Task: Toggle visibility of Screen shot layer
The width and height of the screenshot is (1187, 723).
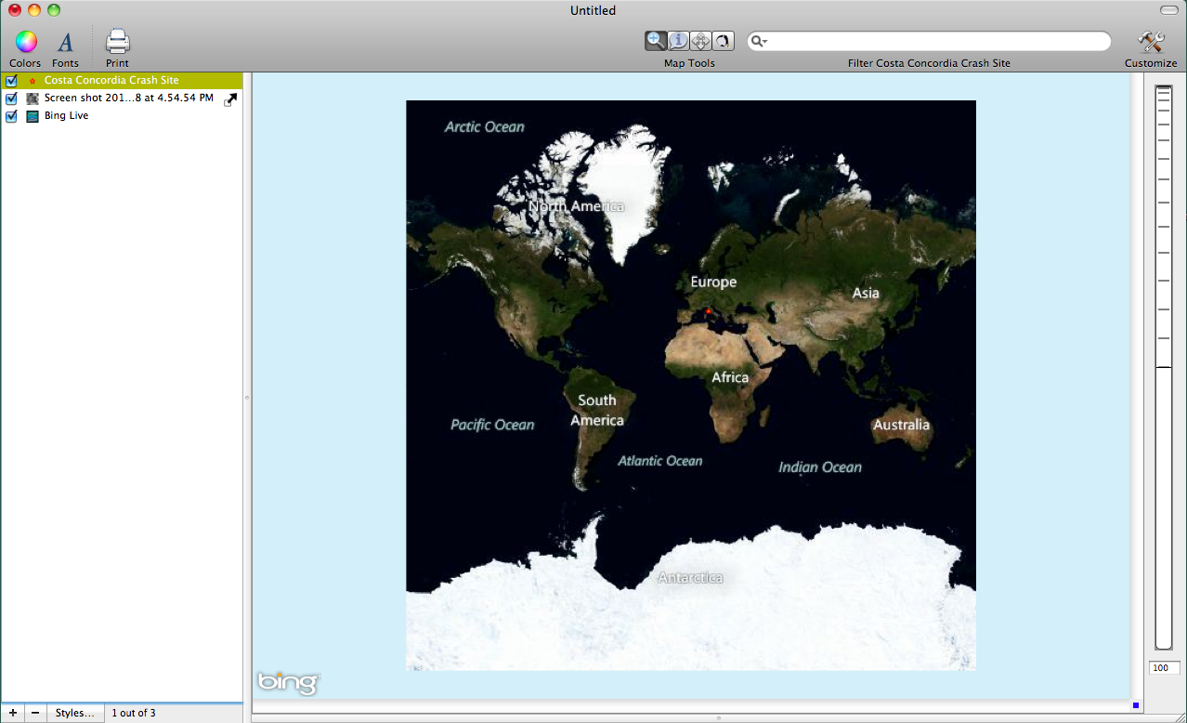Action: 12,99
